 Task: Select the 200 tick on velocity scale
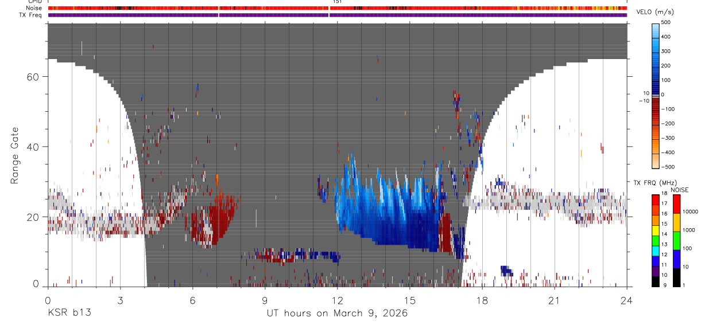coord(667,65)
